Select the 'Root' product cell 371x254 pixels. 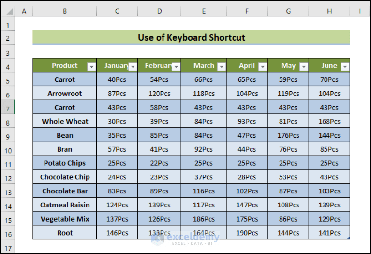point(65,233)
